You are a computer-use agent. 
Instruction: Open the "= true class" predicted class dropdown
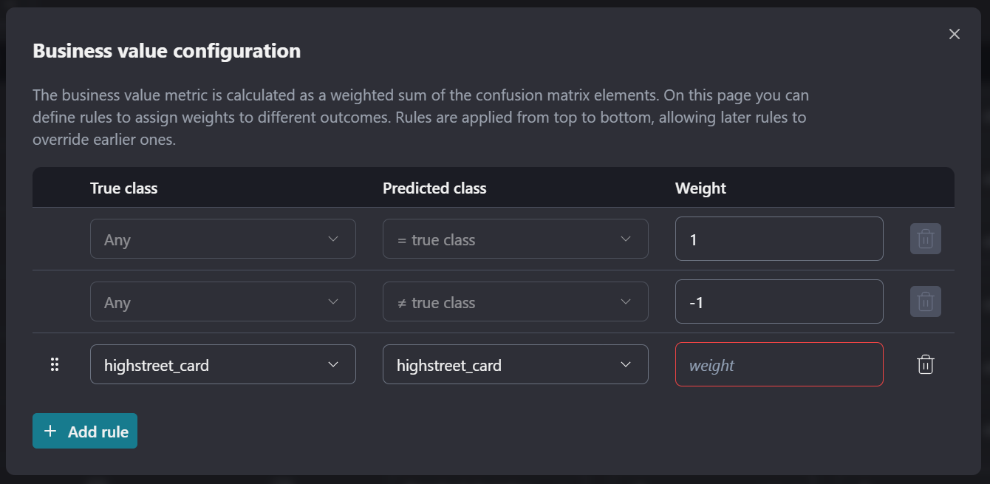(515, 239)
